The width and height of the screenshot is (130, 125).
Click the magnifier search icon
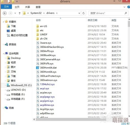pyautogui.click(x=126, y=13)
